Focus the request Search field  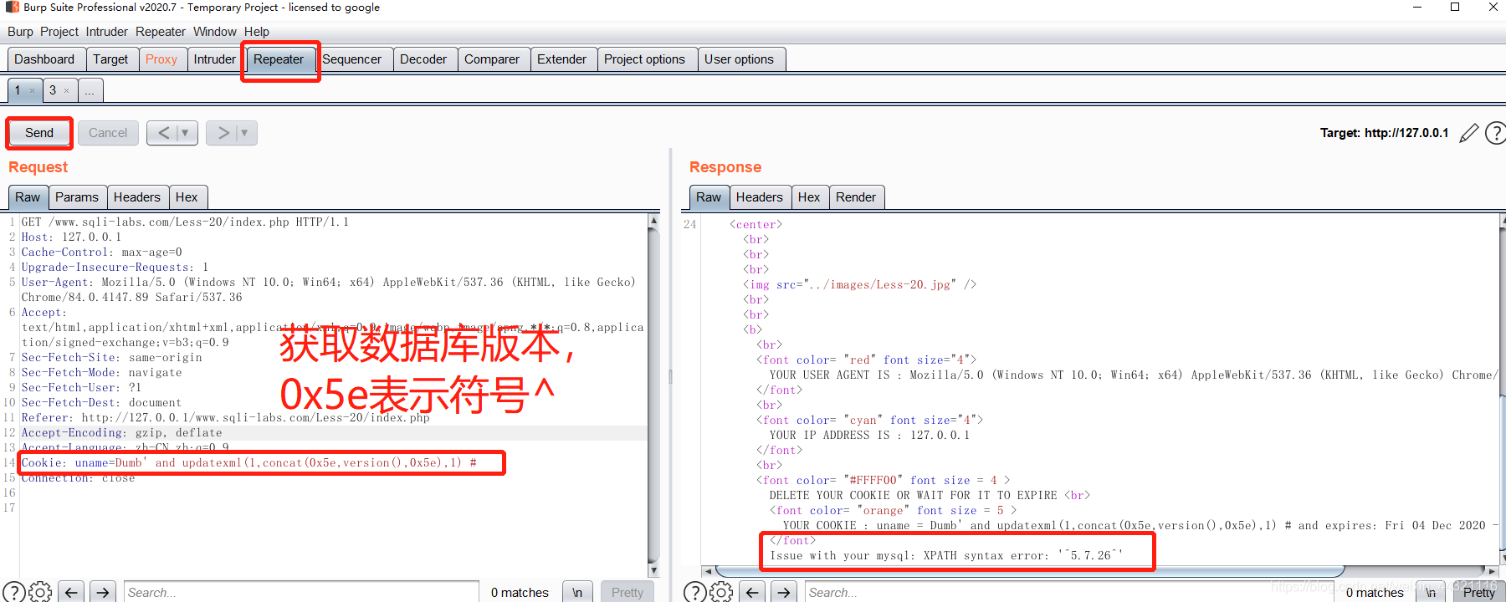pyautogui.click(x=301, y=592)
